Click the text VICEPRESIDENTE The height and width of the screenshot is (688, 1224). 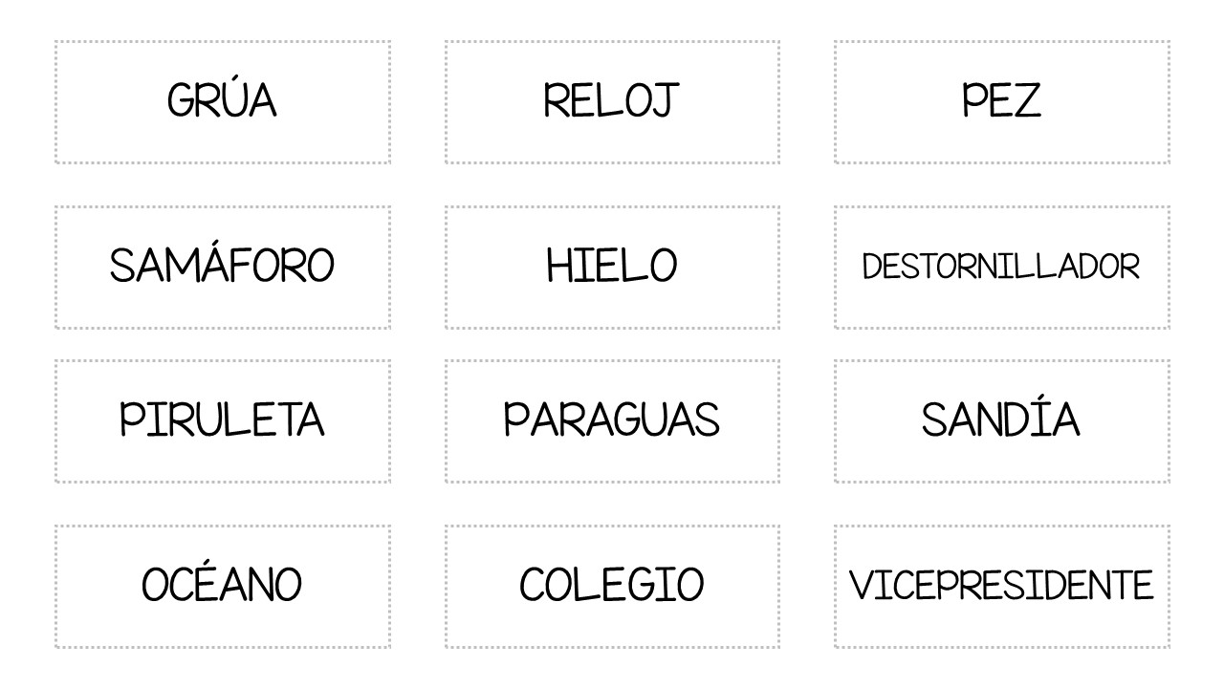1001,586
